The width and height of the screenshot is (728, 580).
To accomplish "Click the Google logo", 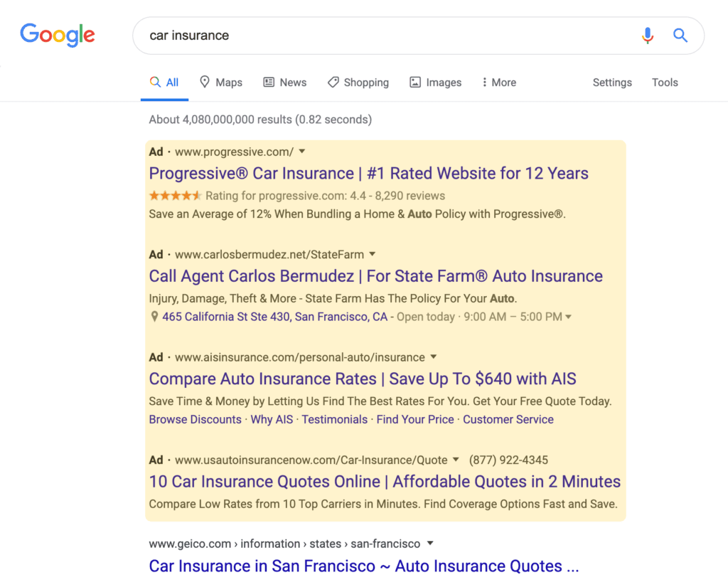I will tap(57, 35).
